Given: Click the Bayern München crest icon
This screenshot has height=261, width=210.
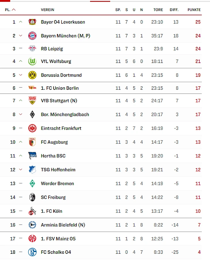Looking at the screenshot, I should pyautogui.click(x=32, y=36).
